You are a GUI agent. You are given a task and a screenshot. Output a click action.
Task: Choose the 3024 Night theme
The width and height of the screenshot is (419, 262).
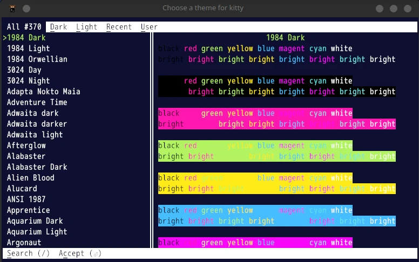click(x=28, y=81)
